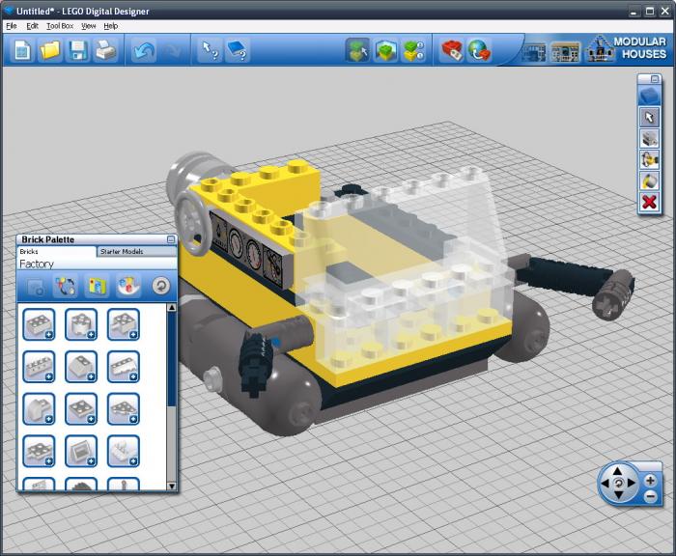
Task: Open the File menu
Action: 12,26
